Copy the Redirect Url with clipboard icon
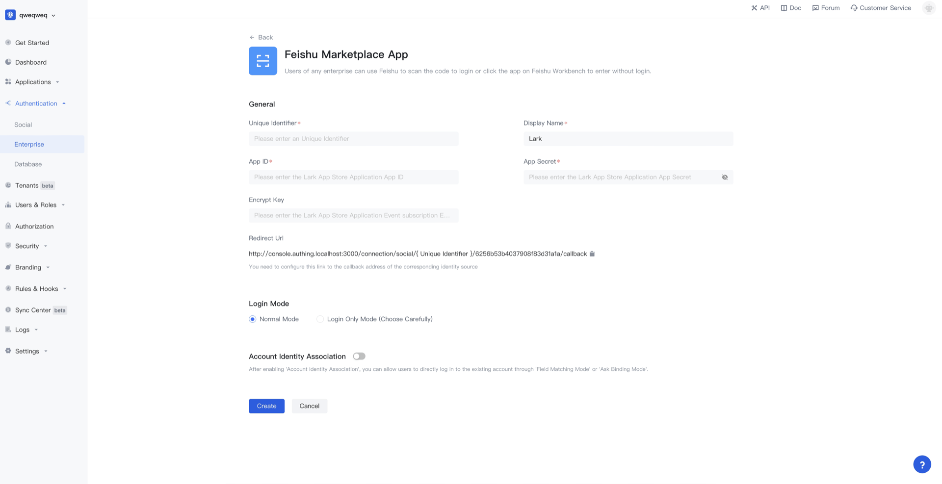 (592, 254)
